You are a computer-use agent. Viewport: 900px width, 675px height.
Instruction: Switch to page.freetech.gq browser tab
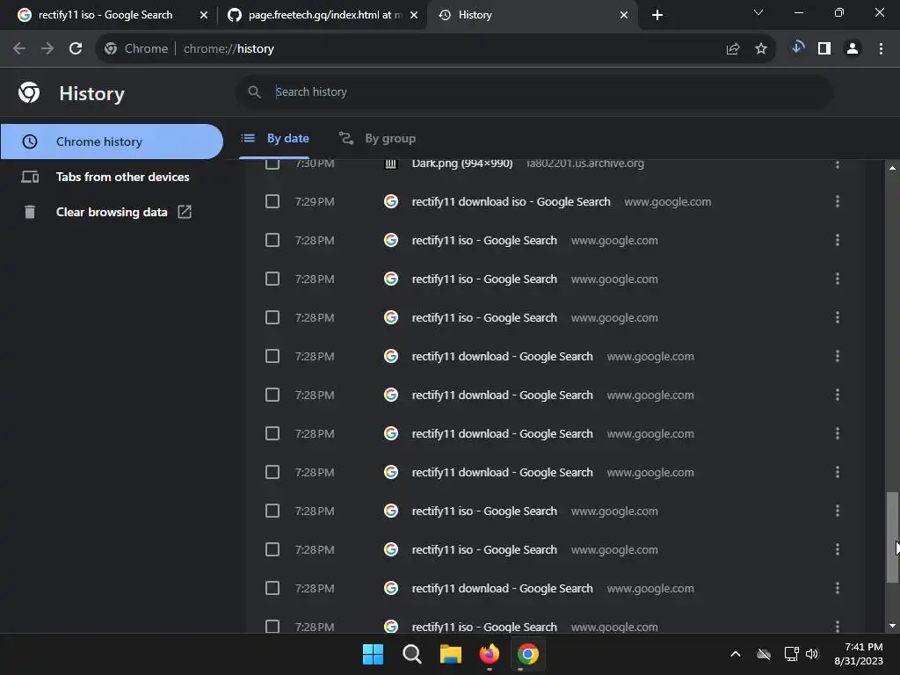click(323, 15)
